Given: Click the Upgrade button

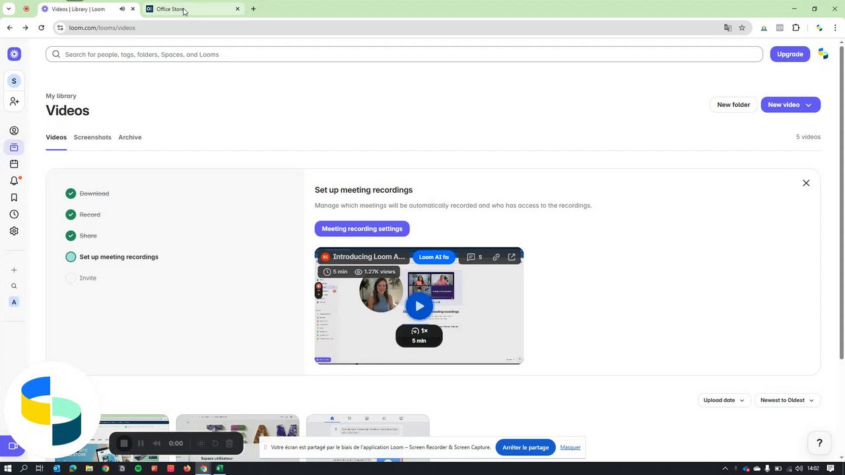Looking at the screenshot, I should 790,54.
